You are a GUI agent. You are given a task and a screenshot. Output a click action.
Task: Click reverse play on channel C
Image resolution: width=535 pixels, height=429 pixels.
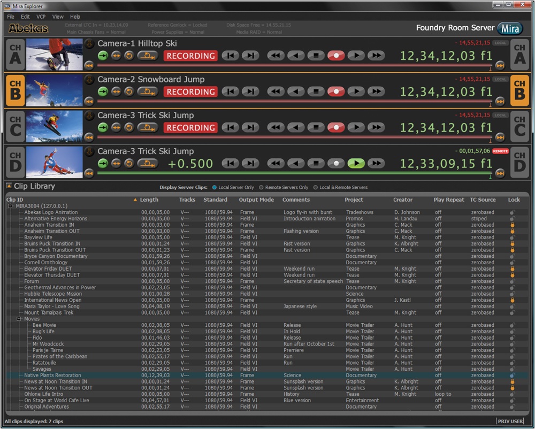296,127
